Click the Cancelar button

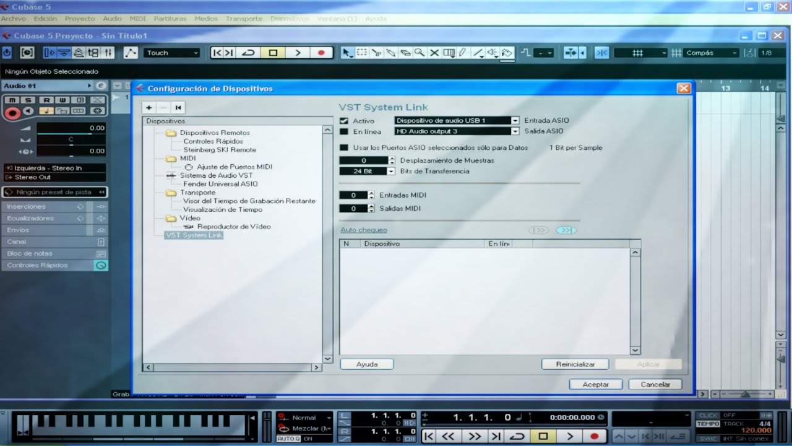coord(655,384)
